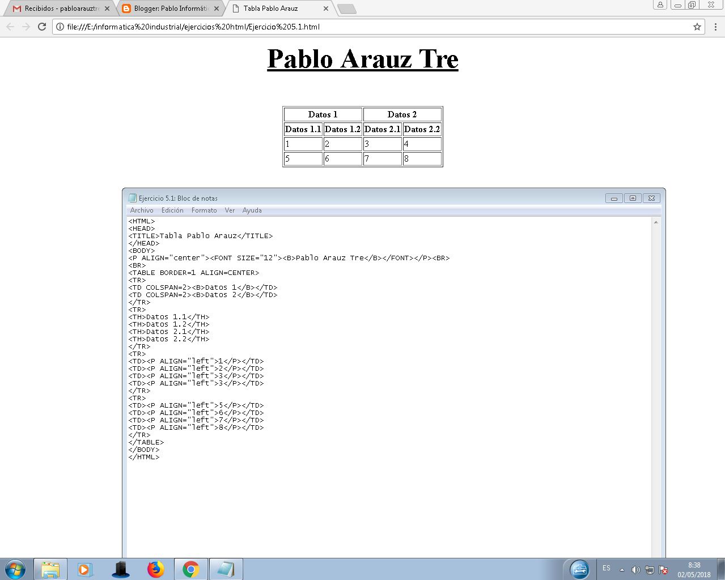This screenshot has width=725, height=580.
Task: Open the Chrome user profile icon
Action: (x=659, y=5)
